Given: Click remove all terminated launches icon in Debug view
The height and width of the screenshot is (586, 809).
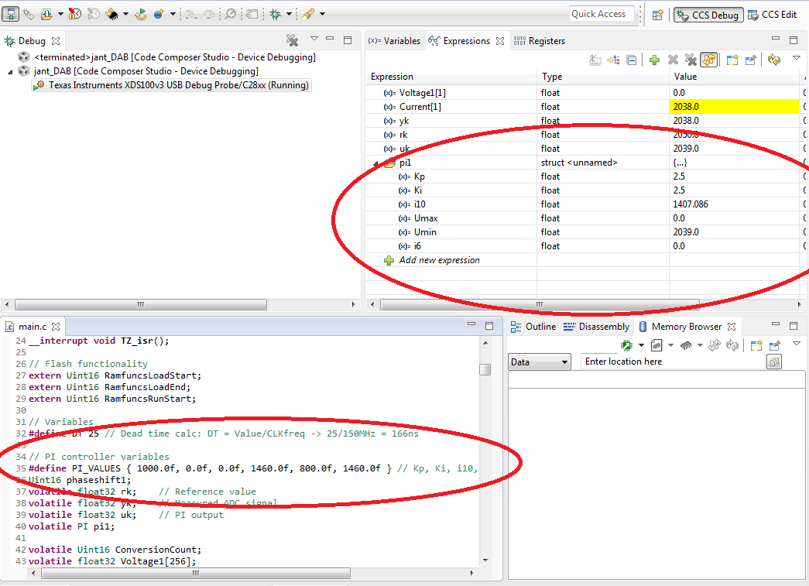Looking at the screenshot, I should pos(293,40).
